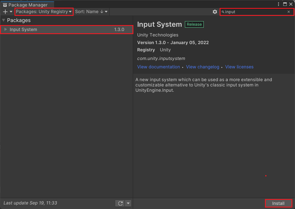Open the View licenses link

coord(239,67)
